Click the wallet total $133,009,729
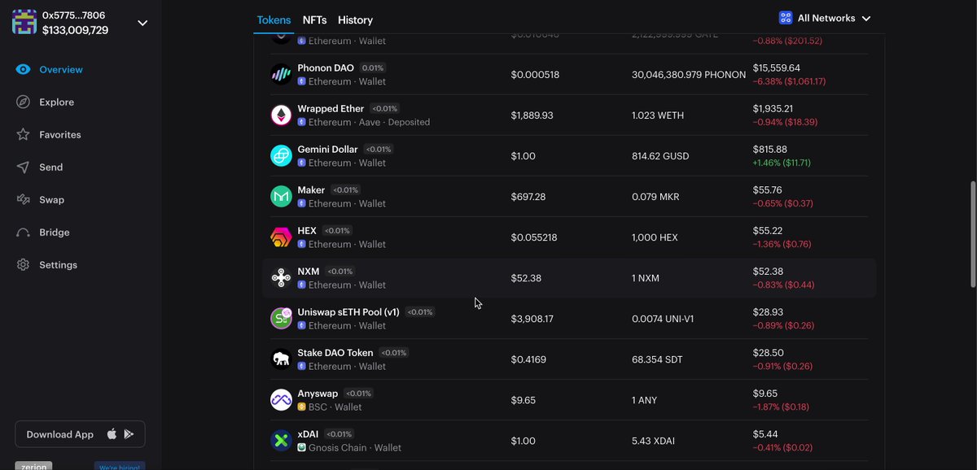This screenshot has width=977, height=470. [x=75, y=30]
